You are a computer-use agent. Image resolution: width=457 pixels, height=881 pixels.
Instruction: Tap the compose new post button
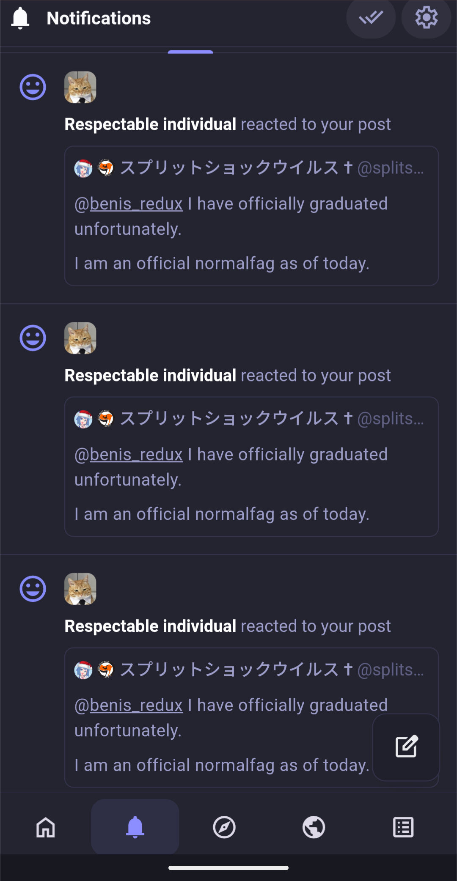(406, 747)
